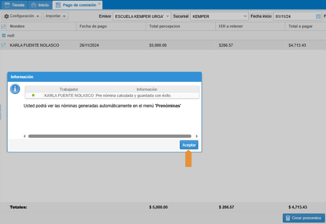
Task: Close the Pago de comisión tab
Action: pos(100,5)
